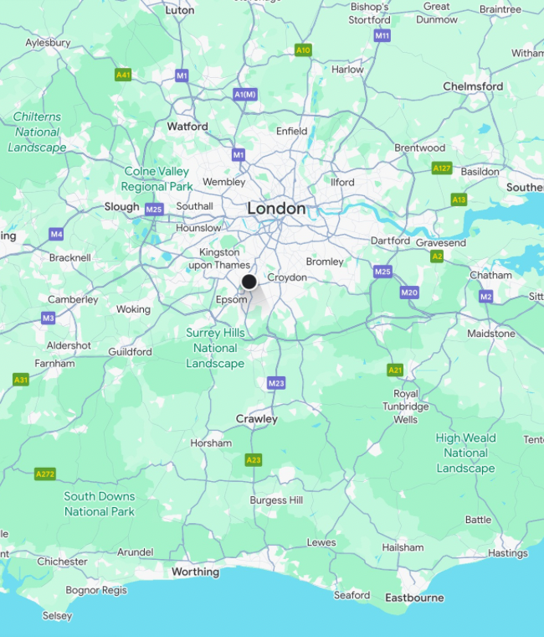The image size is (544, 637).
Task: Click the A23 road shield near Horsham
Action: pos(254,460)
